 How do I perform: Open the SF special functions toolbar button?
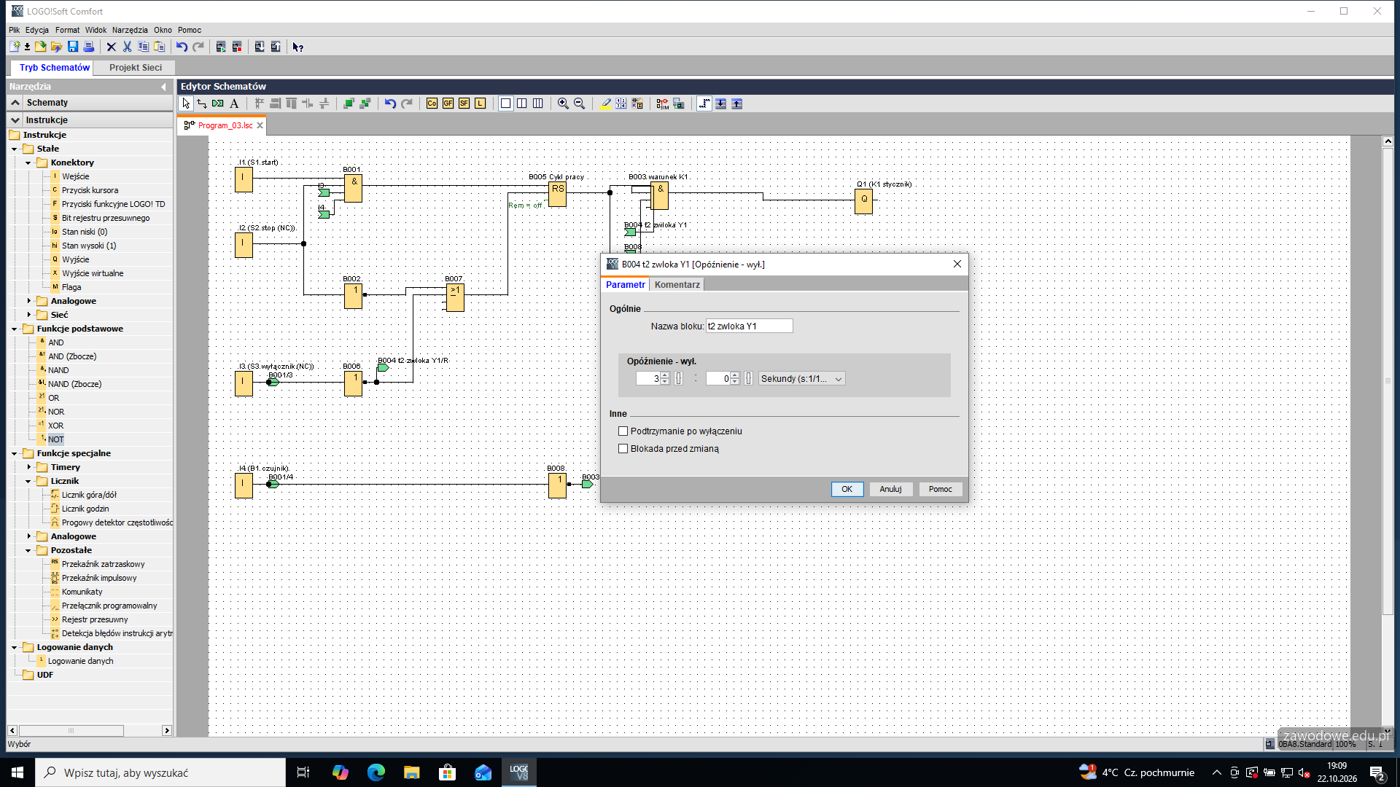point(464,103)
